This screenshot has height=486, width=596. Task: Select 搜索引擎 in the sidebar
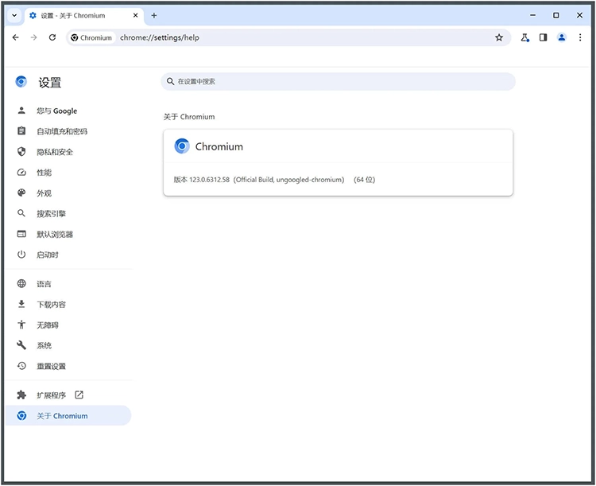(51, 214)
